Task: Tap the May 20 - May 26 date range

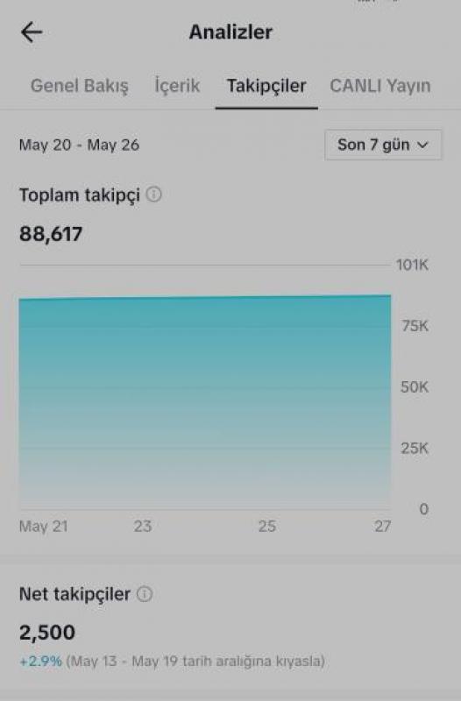Action: click(79, 145)
